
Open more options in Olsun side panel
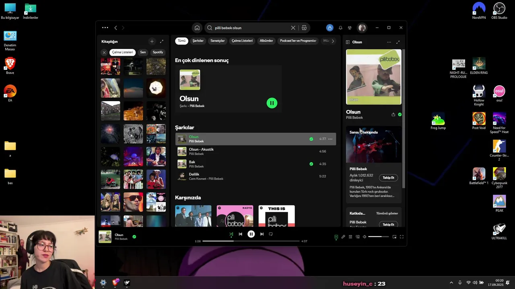tap(389, 42)
